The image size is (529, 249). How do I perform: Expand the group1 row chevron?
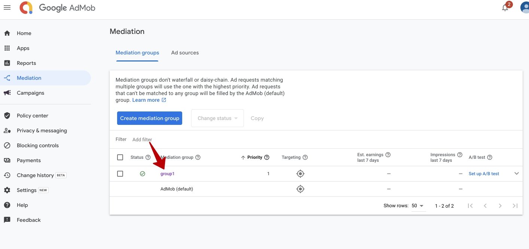pos(517,173)
